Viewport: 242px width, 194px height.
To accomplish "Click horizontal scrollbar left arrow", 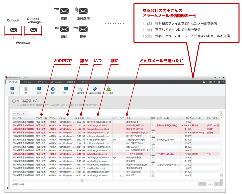I will (x=13, y=180).
